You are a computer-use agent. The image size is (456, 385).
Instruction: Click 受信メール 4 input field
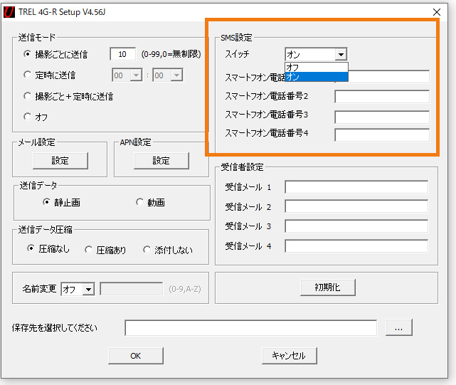[356, 246]
